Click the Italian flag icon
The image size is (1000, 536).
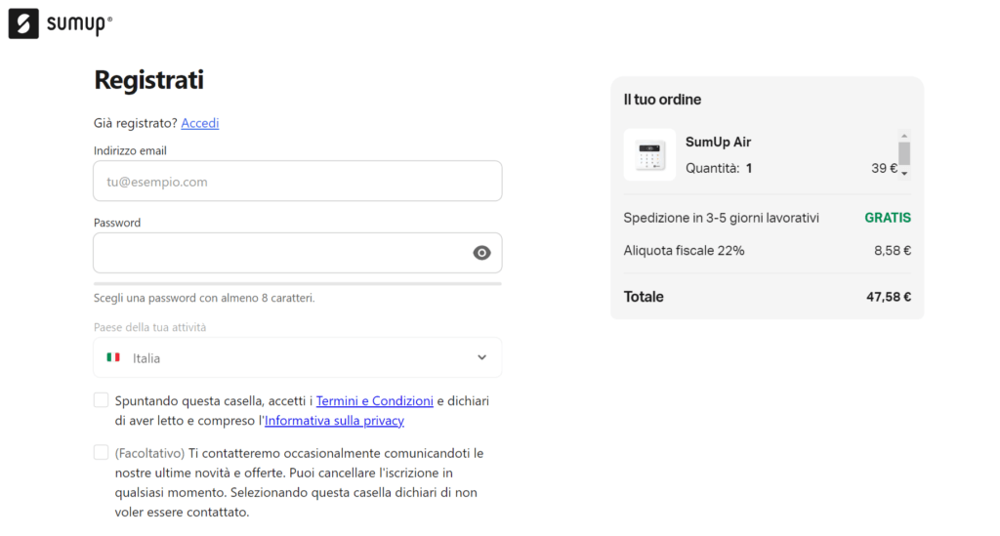coord(113,357)
